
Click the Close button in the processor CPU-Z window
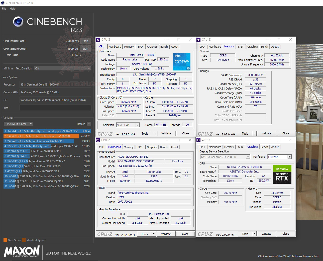(185, 133)
